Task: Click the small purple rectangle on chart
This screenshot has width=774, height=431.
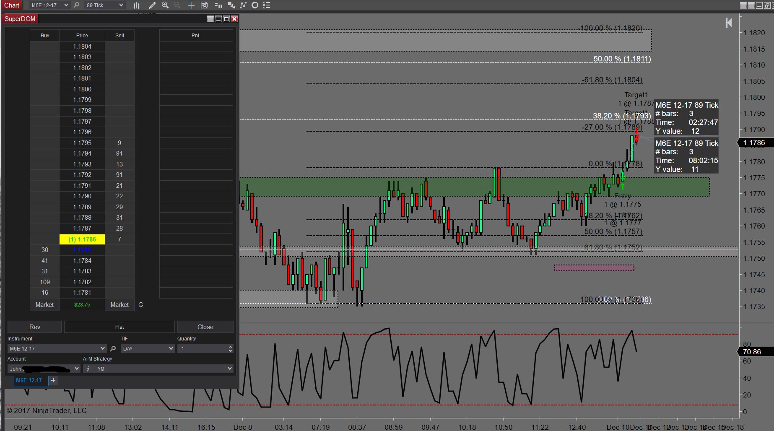Action: [594, 268]
